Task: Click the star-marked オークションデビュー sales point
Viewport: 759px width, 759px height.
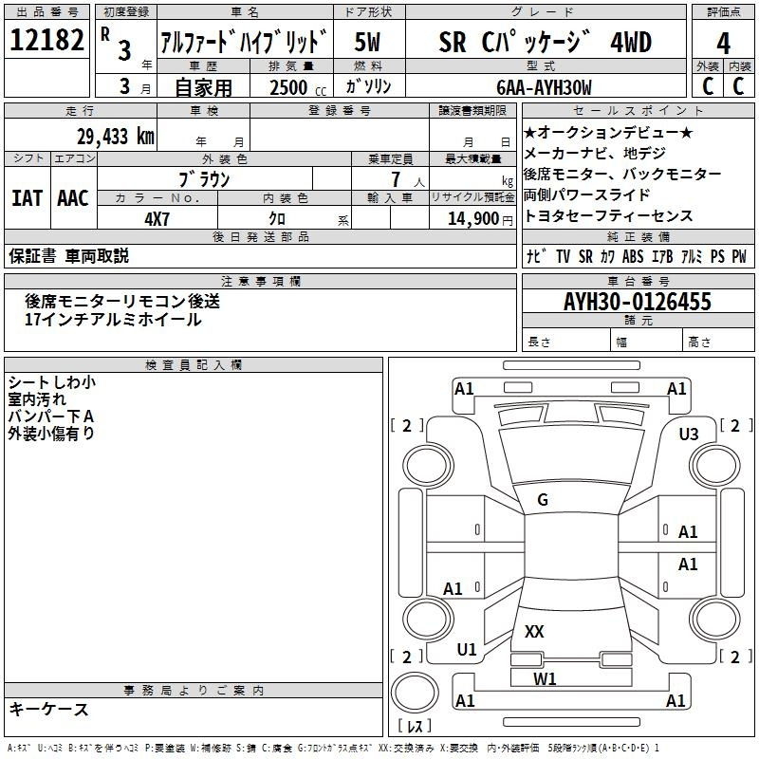Action: (608, 132)
